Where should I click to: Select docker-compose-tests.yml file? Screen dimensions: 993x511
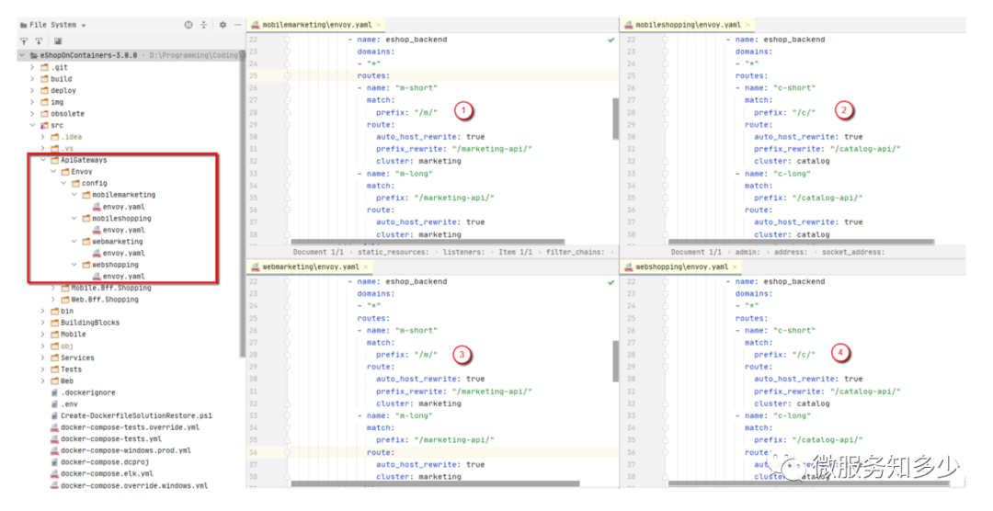(111, 438)
